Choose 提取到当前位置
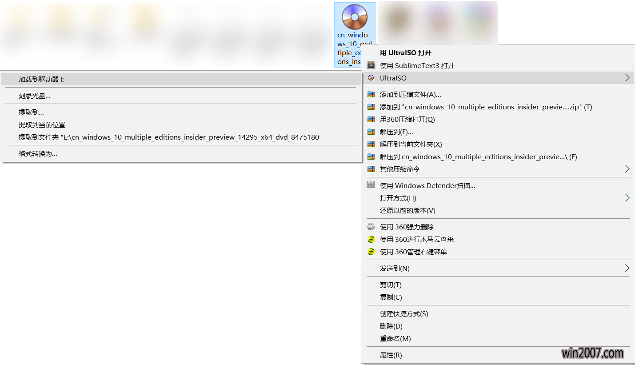 (x=180, y=124)
